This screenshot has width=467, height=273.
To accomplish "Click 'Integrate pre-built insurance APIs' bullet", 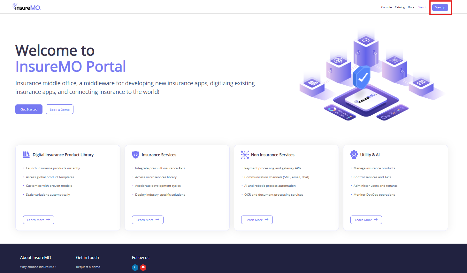I will click(x=160, y=168).
